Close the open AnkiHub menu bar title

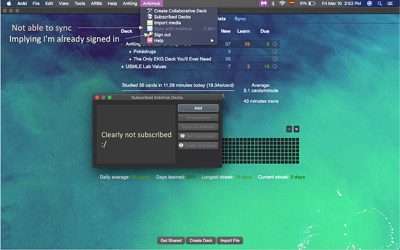[151, 3]
